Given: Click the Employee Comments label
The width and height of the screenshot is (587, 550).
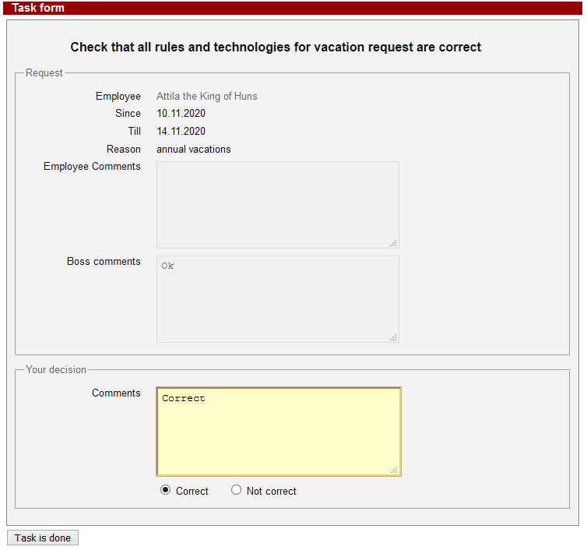Looking at the screenshot, I should point(92,167).
